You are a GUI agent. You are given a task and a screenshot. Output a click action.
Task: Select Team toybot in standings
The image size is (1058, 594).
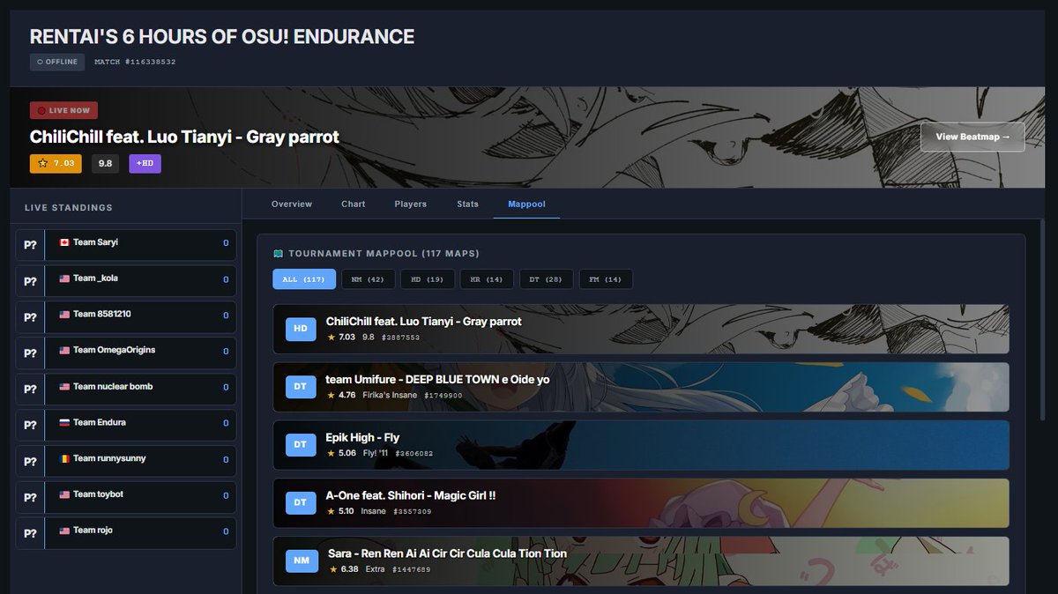click(x=126, y=497)
